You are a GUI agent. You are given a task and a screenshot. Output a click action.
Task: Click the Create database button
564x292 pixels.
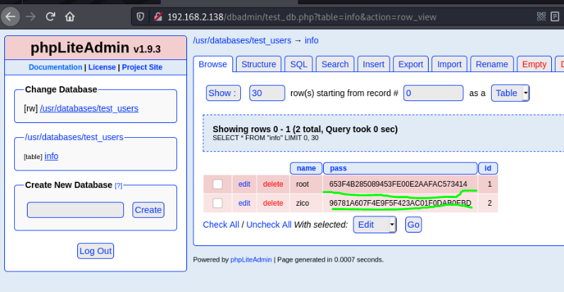[148, 210]
